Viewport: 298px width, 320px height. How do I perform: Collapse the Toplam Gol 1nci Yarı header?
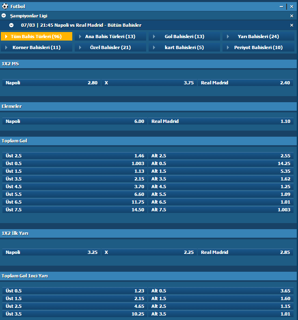(x=148, y=276)
